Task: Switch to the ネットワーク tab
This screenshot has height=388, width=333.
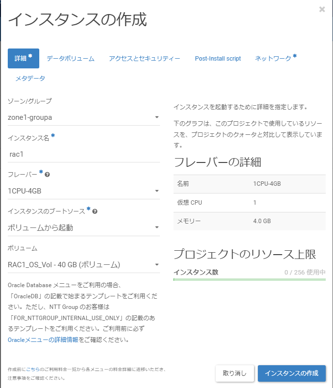Action: [x=275, y=58]
